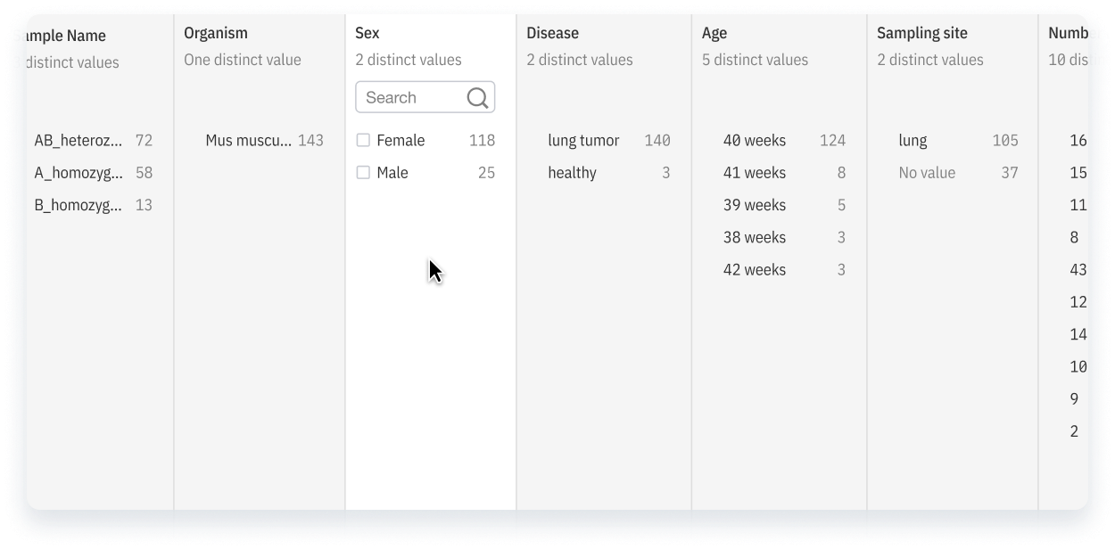Click the magnifier icon in Sex search

click(x=477, y=98)
